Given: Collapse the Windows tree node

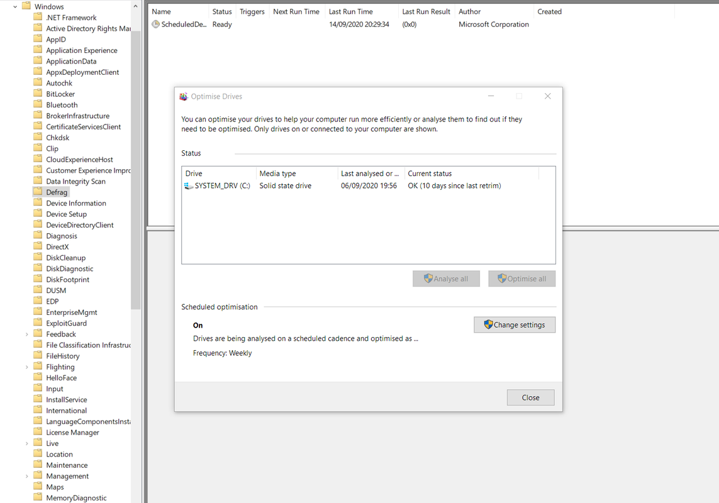Looking at the screenshot, I should tap(15, 6).
